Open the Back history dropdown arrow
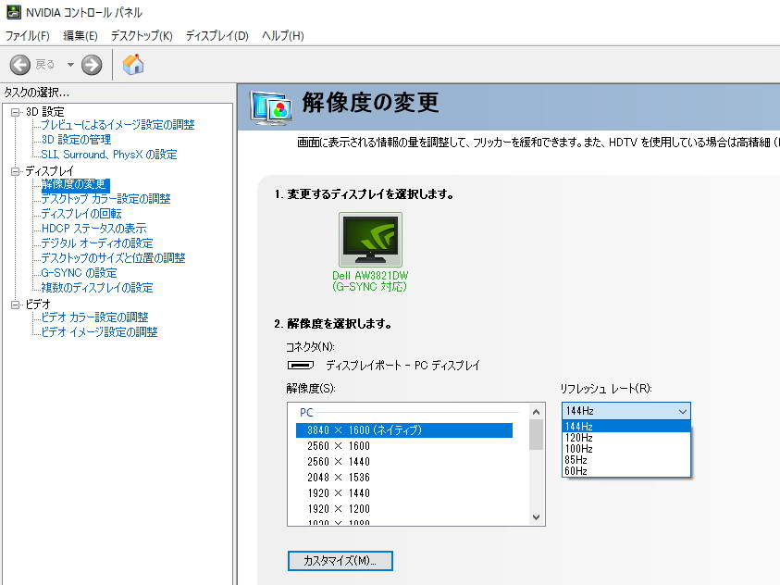Viewport: 780px width, 585px height. pyautogui.click(x=70, y=65)
